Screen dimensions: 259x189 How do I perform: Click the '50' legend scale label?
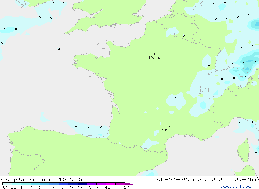click(127, 187)
